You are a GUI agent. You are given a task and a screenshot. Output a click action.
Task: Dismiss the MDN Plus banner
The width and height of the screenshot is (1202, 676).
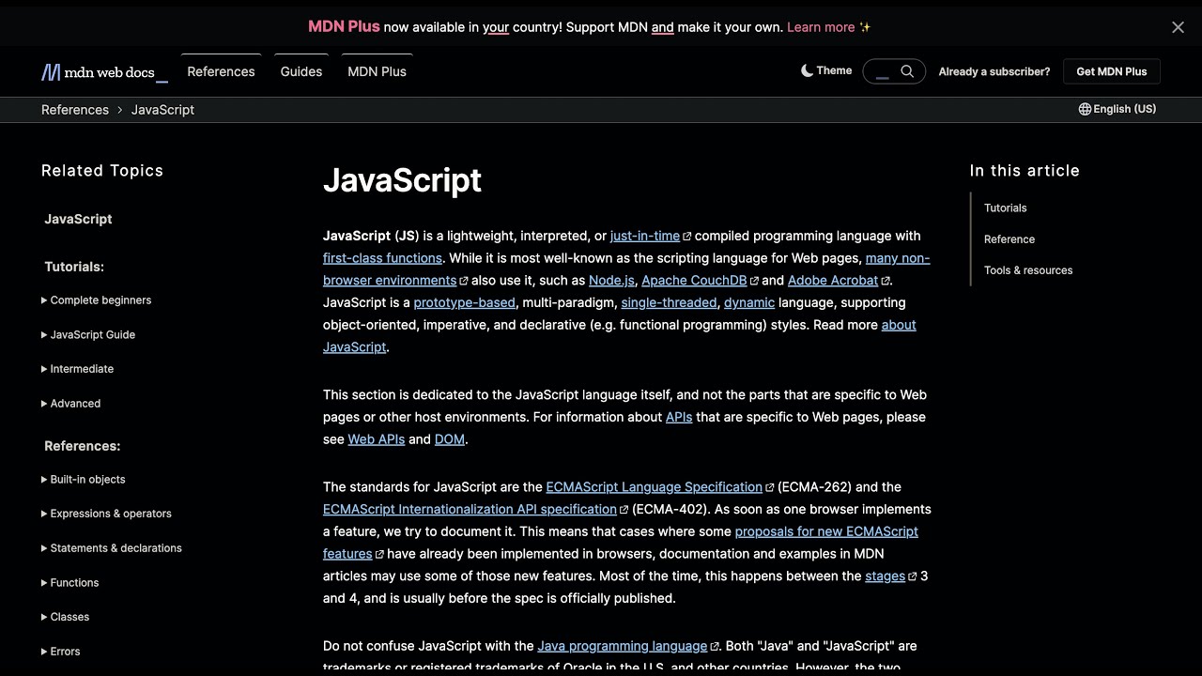1178,27
